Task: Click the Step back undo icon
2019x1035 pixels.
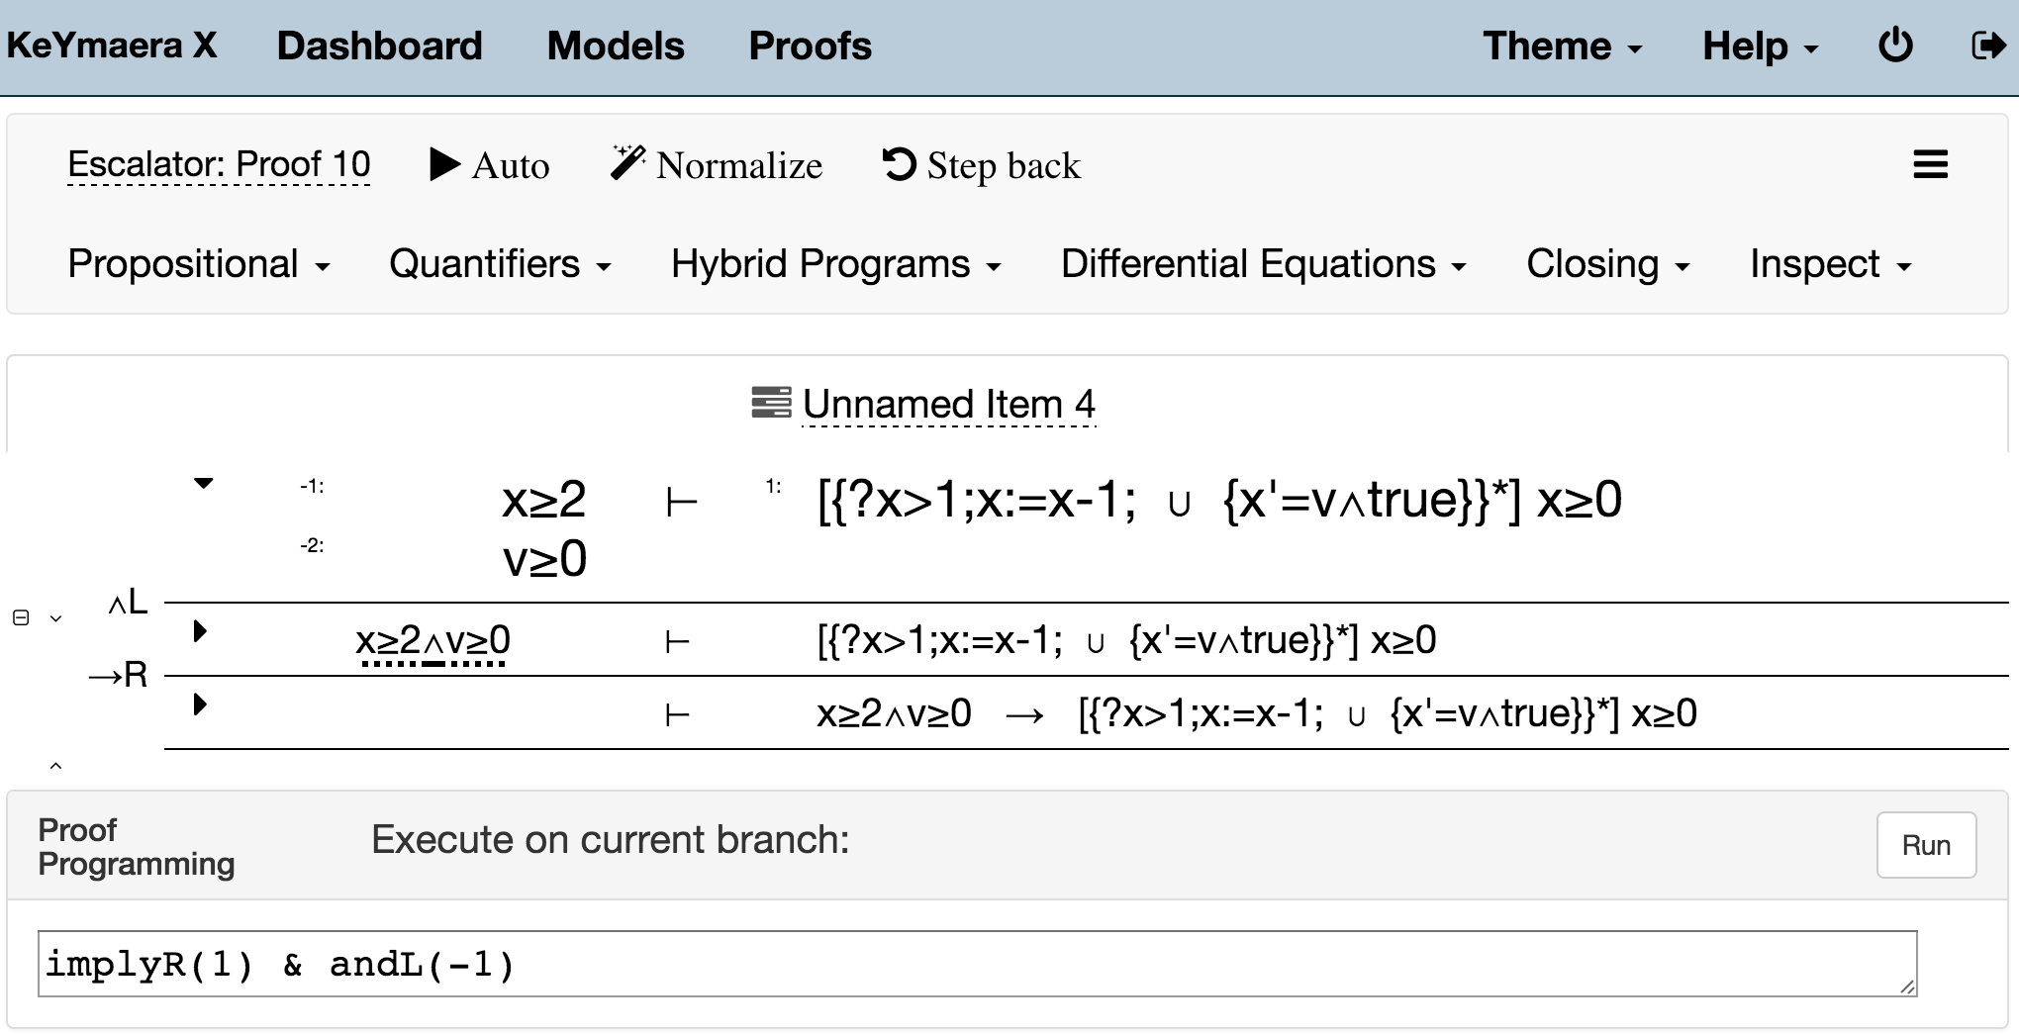Action: pos(899,164)
